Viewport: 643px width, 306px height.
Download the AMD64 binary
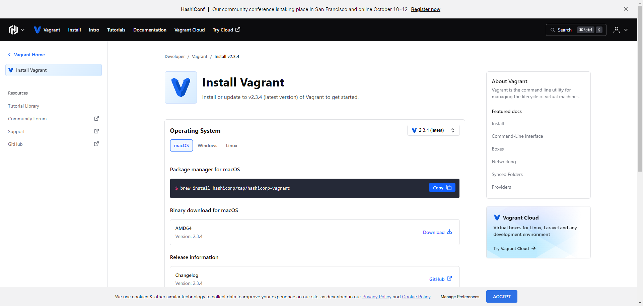click(437, 232)
